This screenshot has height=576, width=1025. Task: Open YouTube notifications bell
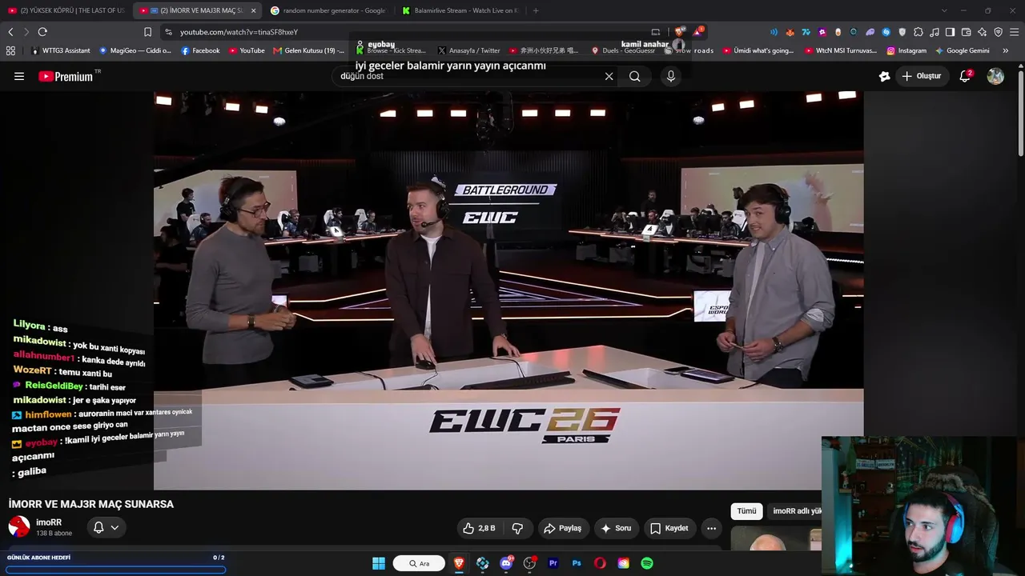tap(965, 76)
